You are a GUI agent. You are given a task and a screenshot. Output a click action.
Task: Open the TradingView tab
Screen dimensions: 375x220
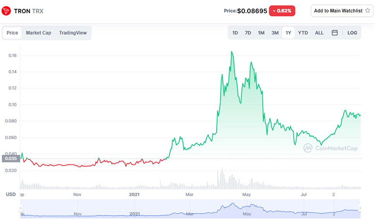tap(73, 33)
